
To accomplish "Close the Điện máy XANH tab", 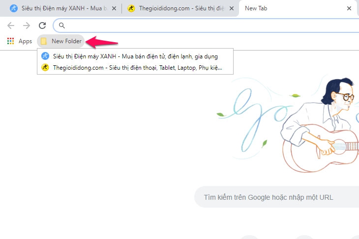I will pos(114,8).
